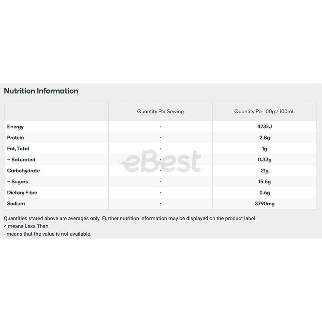Select the Carbohydrate row label
The image size is (322, 322).
24,170
